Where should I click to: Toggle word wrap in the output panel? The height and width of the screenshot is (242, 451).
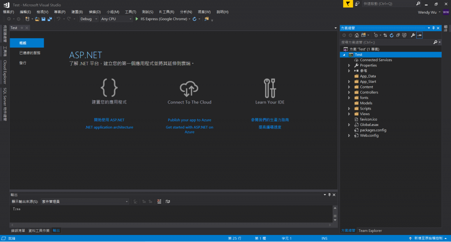pyautogui.click(x=168, y=202)
